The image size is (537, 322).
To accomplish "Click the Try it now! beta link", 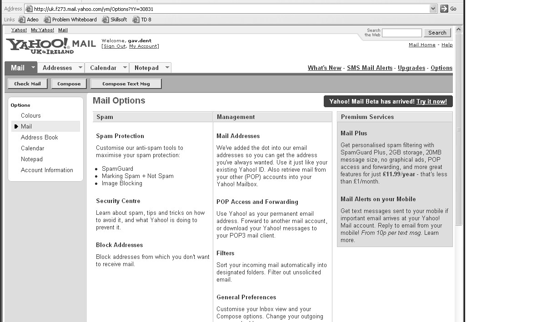I will [432, 102].
